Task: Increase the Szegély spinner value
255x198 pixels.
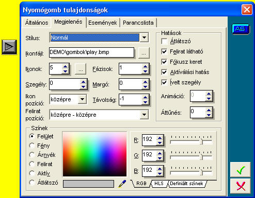Action: pos(83,82)
